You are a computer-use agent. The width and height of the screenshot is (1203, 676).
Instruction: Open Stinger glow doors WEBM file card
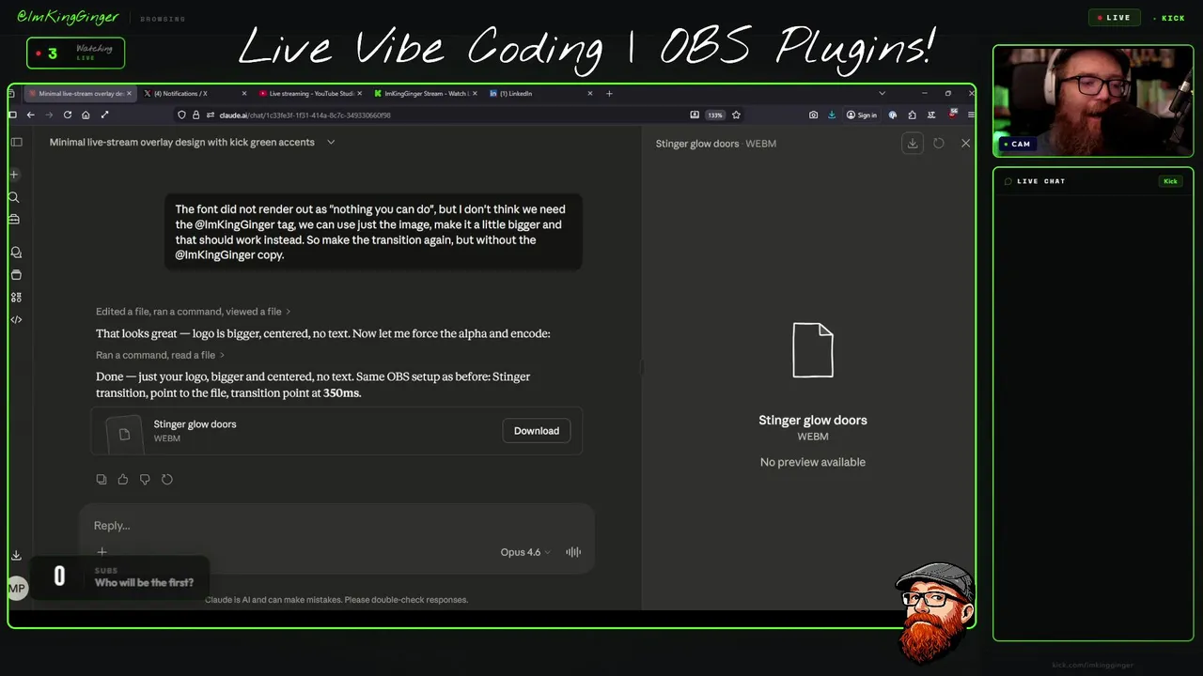[x=336, y=431]
